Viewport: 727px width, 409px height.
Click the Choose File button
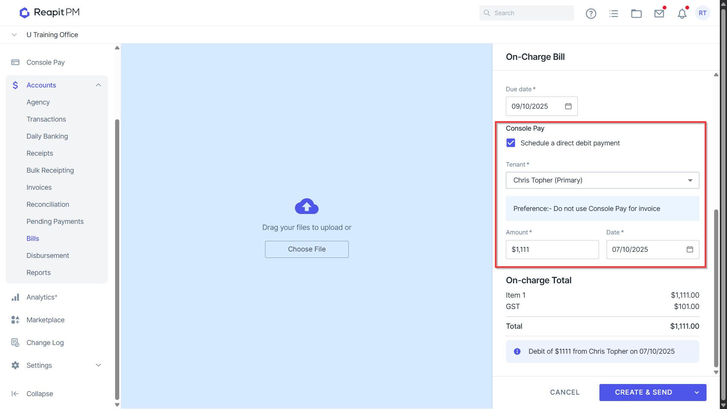pyautogui.click(x=307, y=250)
